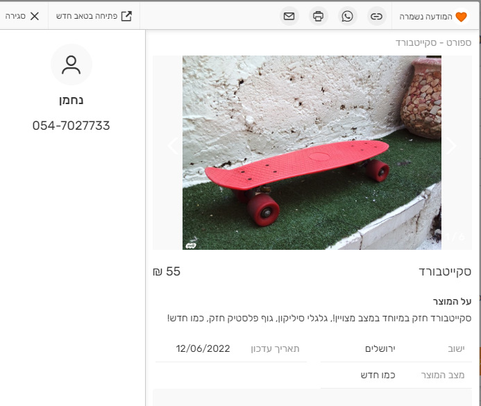Click the סגירה close label
Viewport: 481px width, 406px height.
(15, 16)
